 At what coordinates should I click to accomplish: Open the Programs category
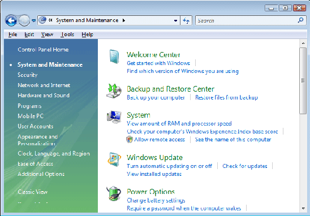click(x=29, y=106)
